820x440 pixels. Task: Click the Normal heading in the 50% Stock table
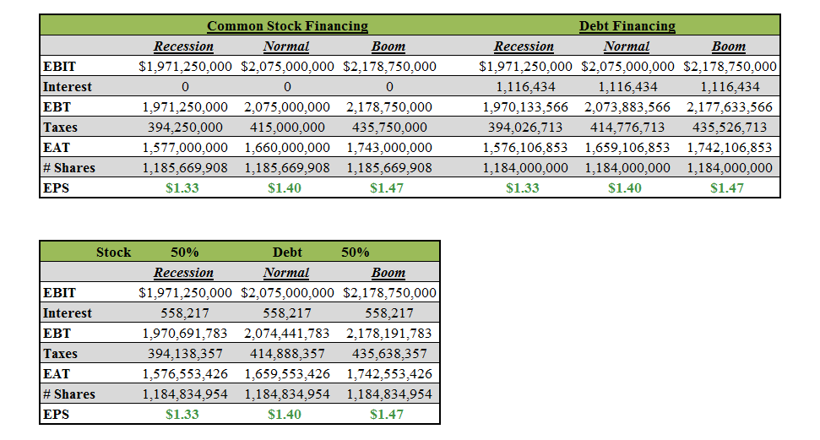pyautogui.click(x=286, y=273)
